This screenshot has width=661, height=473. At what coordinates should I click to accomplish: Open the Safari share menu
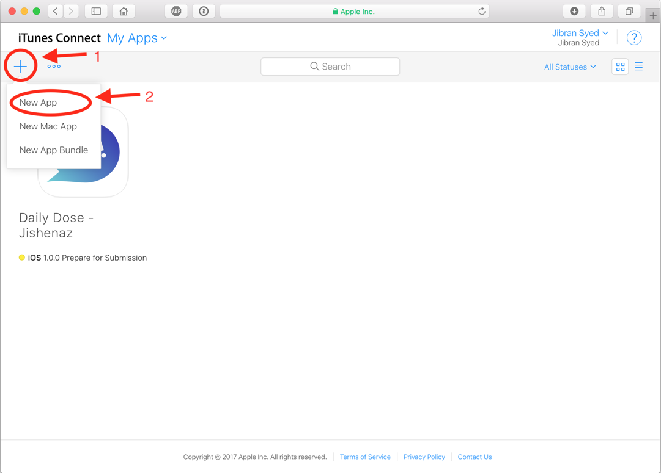point(602,12)
